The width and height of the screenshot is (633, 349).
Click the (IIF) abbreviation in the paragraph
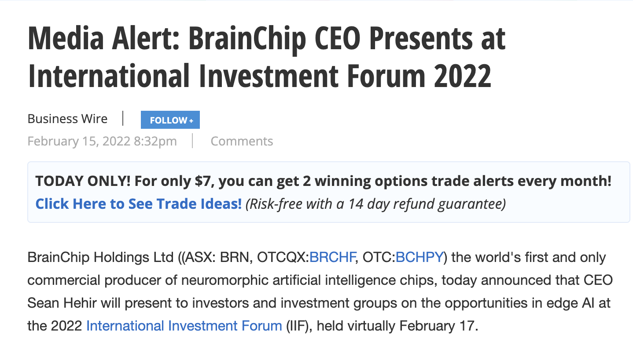299,326
